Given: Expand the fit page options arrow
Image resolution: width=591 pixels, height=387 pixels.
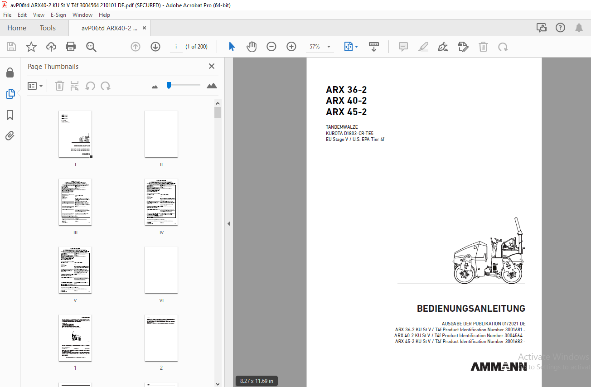Looking at the screenshot, I should pos(357,47).
